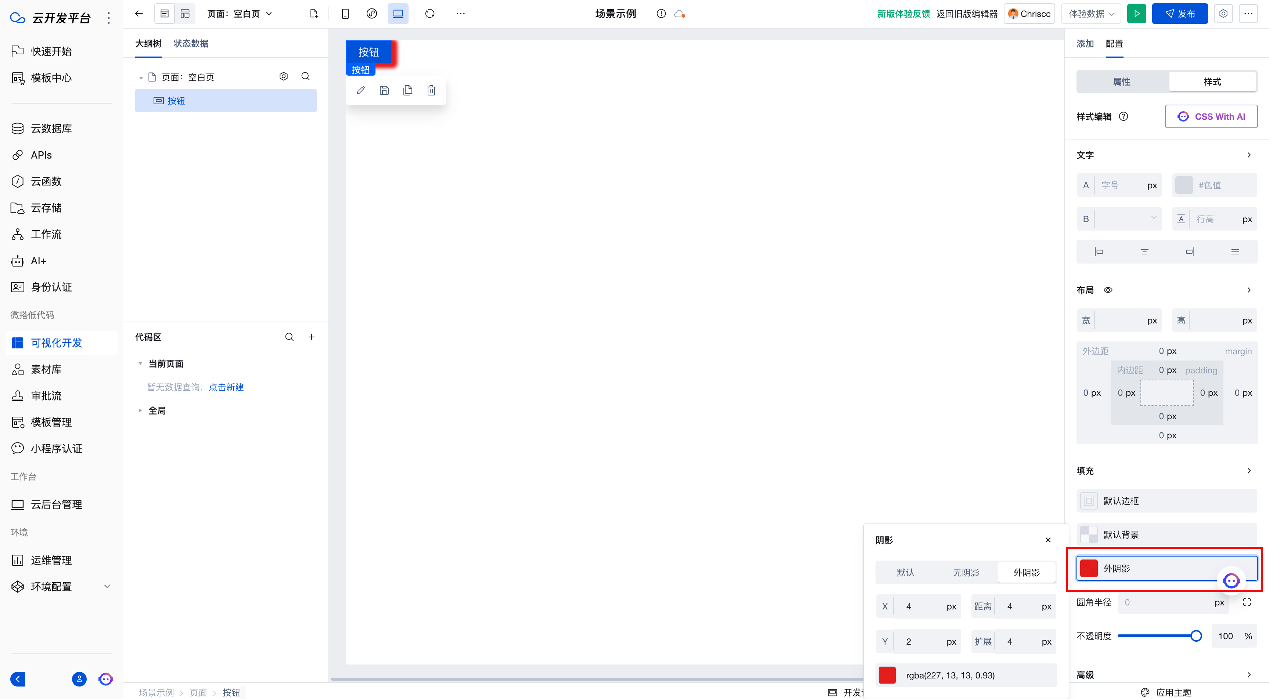This screenshot has height=699, width=1269.
Task: Click 返回旧版编辑器 link
Action: pyautogui.click(x=967, y=14)
